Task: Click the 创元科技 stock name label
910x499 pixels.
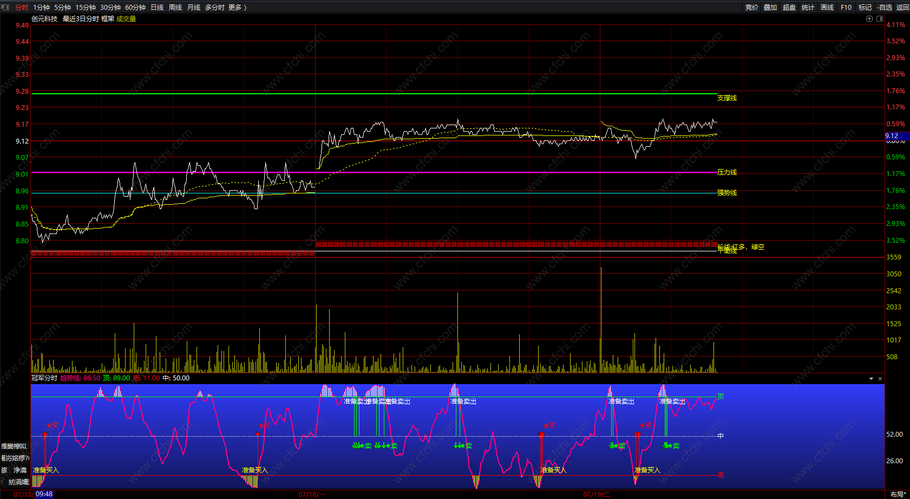Action: [x=44, y=19]
